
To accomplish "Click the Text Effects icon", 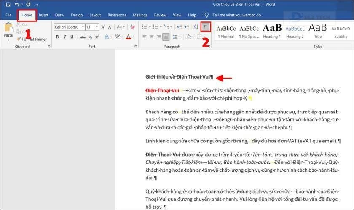I will (107, 37).
